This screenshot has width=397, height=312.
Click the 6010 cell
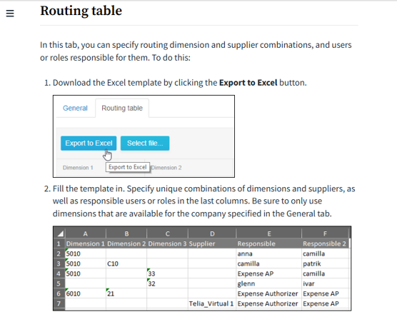[x=86, y=293]
